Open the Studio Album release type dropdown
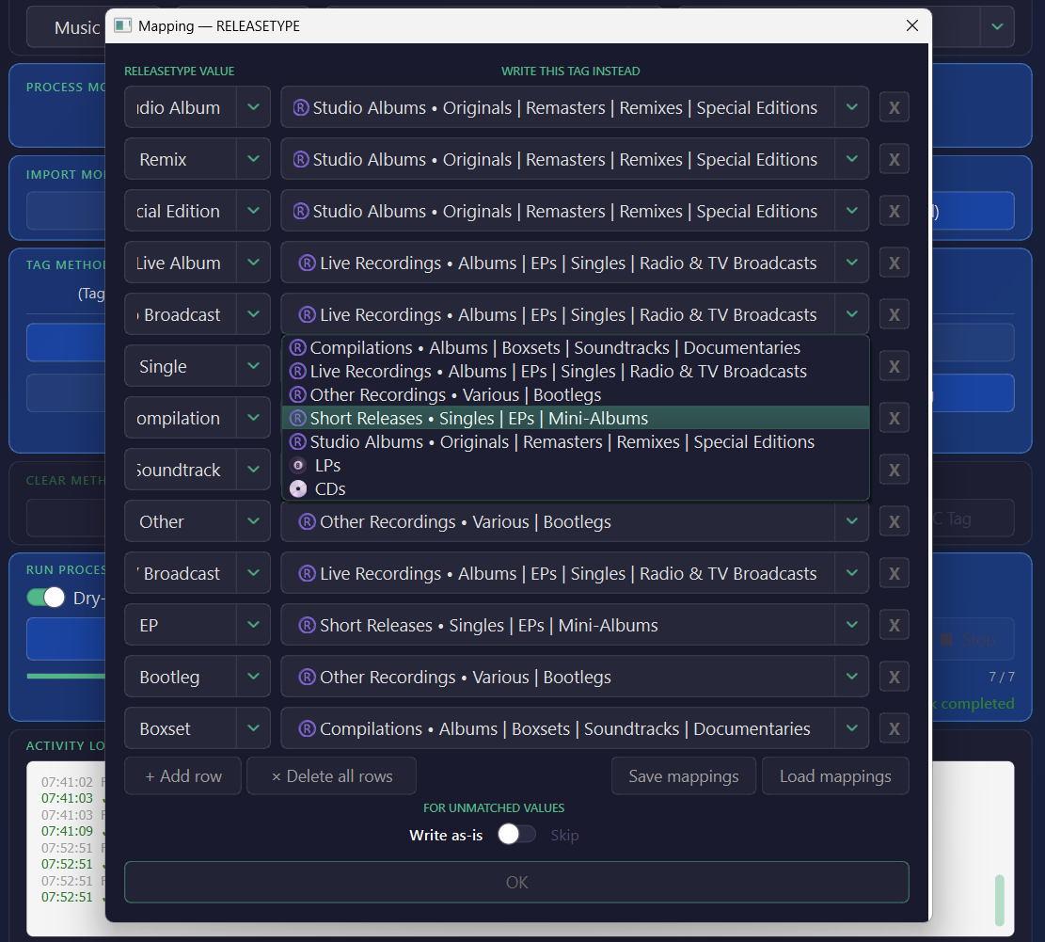 [x=253, y=106]
